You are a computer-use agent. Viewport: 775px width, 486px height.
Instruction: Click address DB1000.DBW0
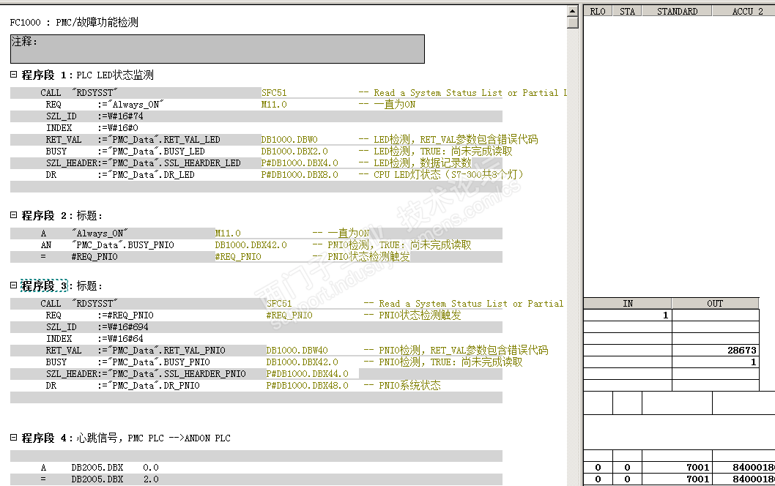pos(289,140)
